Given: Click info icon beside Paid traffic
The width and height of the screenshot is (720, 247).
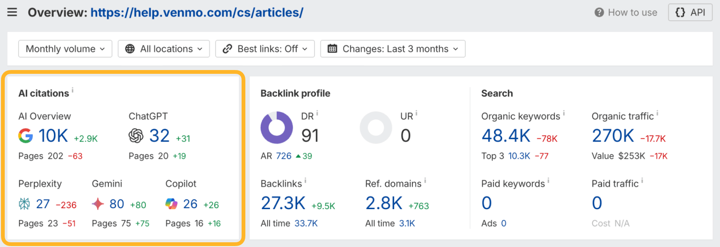Looking at the screenshot, I should (x=642, y=181).
